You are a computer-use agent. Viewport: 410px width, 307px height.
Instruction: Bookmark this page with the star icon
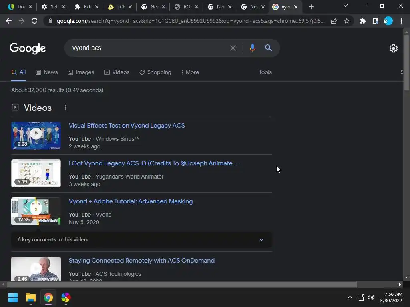[346, 21]
